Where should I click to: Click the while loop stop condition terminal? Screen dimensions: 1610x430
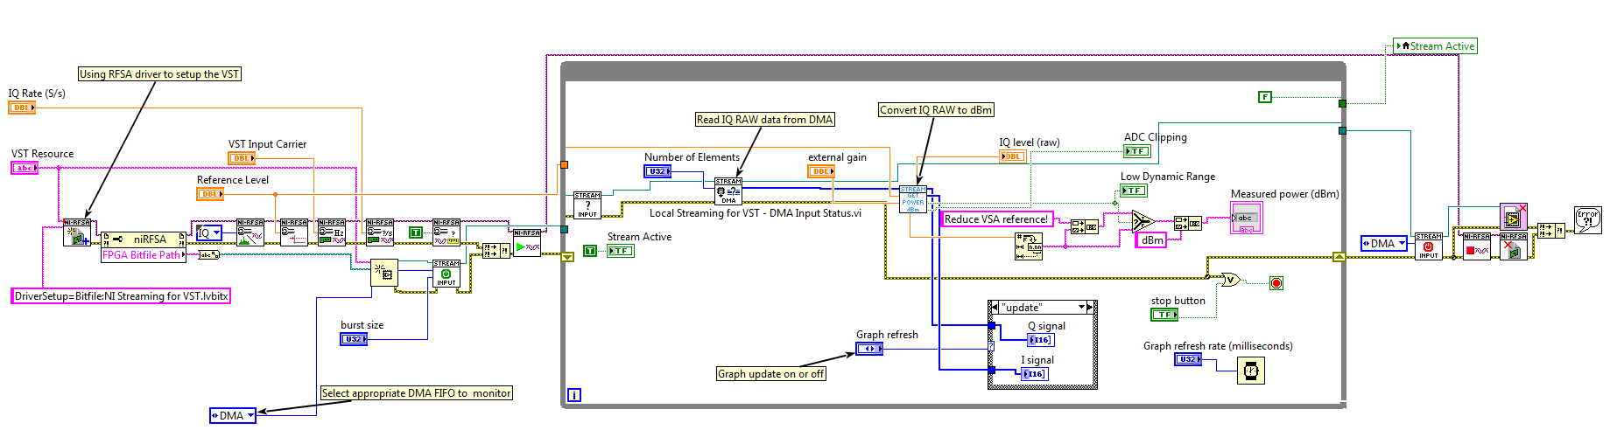[x=1276, y=283]
